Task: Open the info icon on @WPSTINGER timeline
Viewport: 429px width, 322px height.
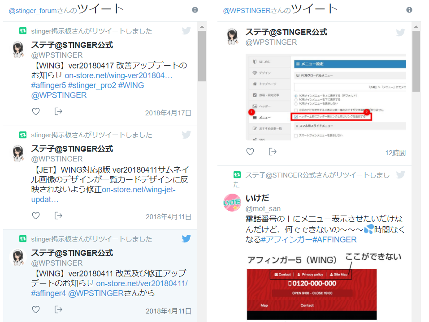Action: pos(408,9)
